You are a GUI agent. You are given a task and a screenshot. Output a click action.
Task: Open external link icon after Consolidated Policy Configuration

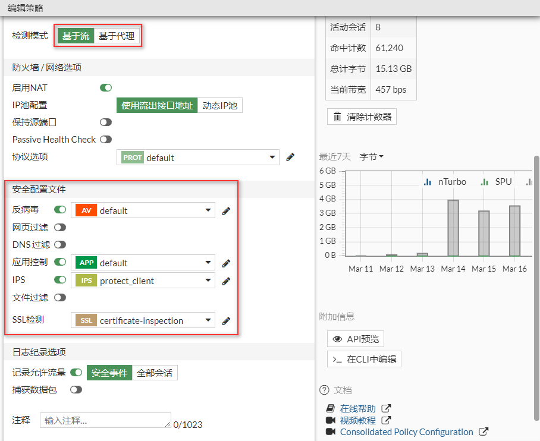click(484, 431)
